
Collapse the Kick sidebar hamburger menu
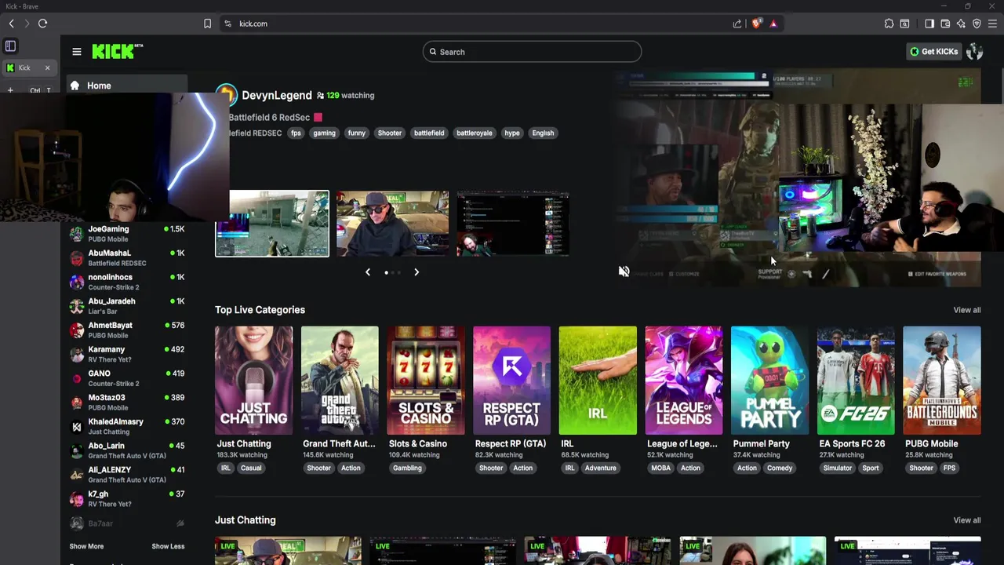click(x=77, y=52)
